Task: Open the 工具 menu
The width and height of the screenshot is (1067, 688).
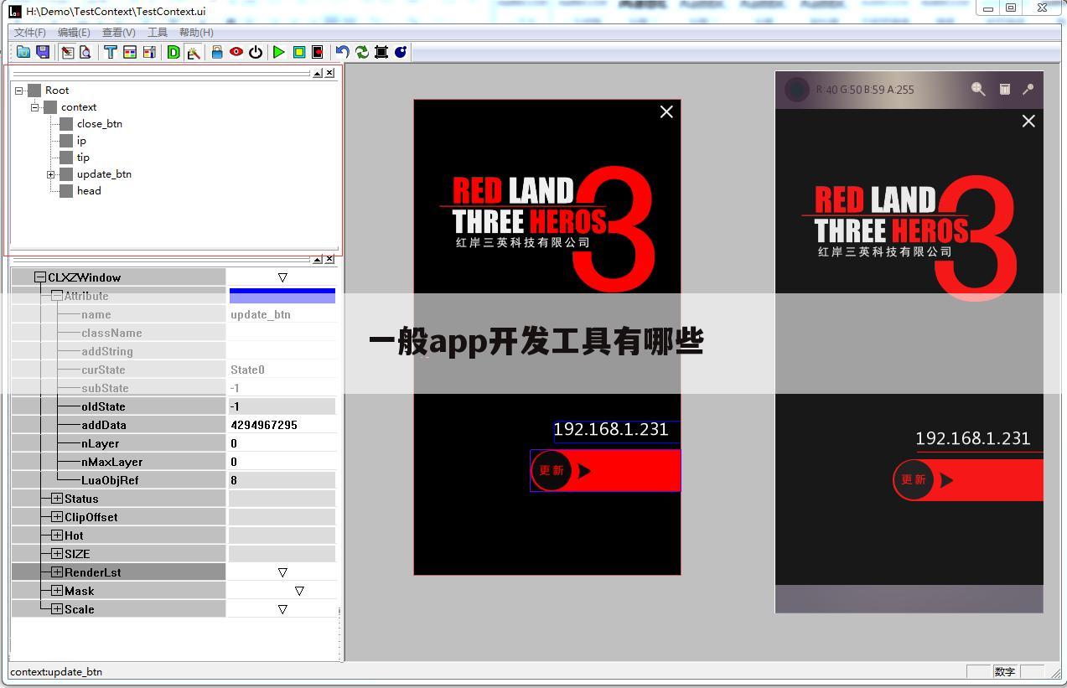Action: 158,33
